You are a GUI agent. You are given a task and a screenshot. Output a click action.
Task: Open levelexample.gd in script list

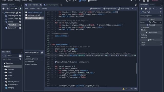click(34, 15)
